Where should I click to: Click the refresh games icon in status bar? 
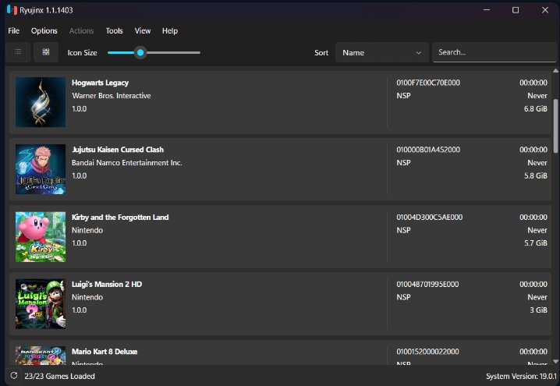click(14, 376)
